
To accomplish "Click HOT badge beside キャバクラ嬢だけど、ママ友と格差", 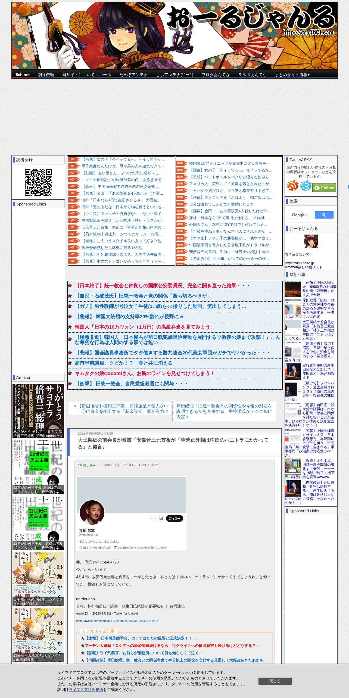I will tap(182, 191).
